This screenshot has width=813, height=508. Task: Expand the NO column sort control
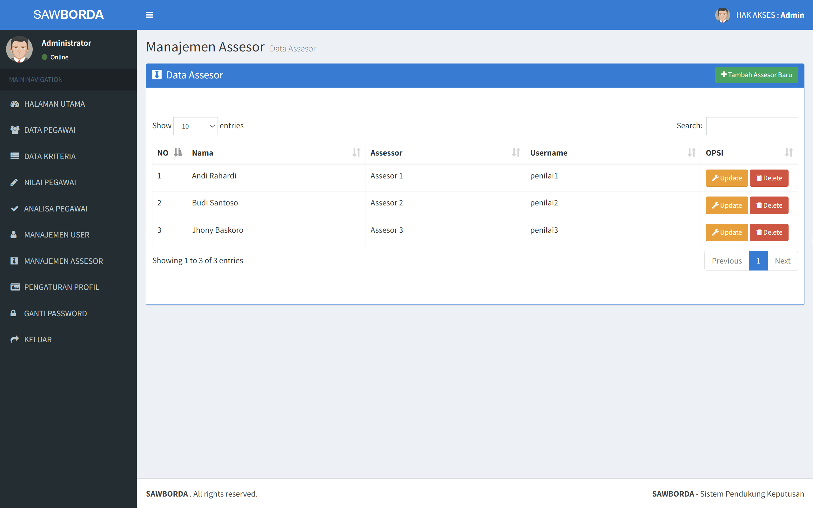[x=178, y=152]
